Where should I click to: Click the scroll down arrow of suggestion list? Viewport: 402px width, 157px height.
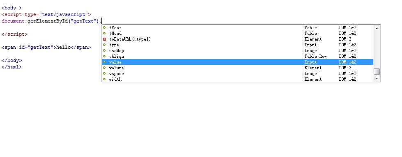(377, 79)
